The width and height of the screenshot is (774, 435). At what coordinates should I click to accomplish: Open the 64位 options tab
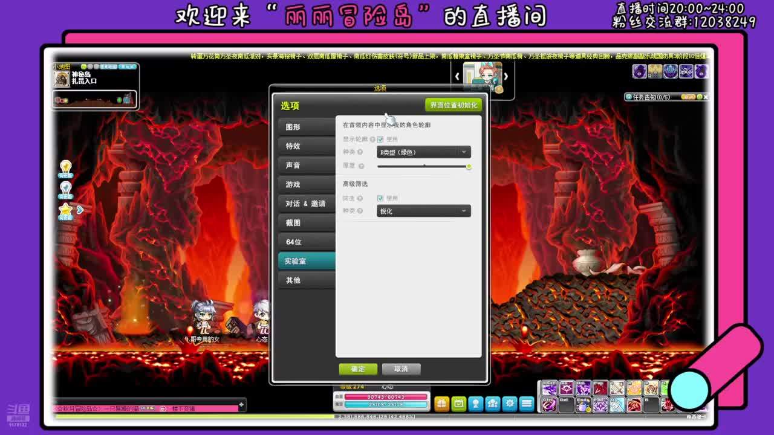pyautogui.click(x=307, y=242)
